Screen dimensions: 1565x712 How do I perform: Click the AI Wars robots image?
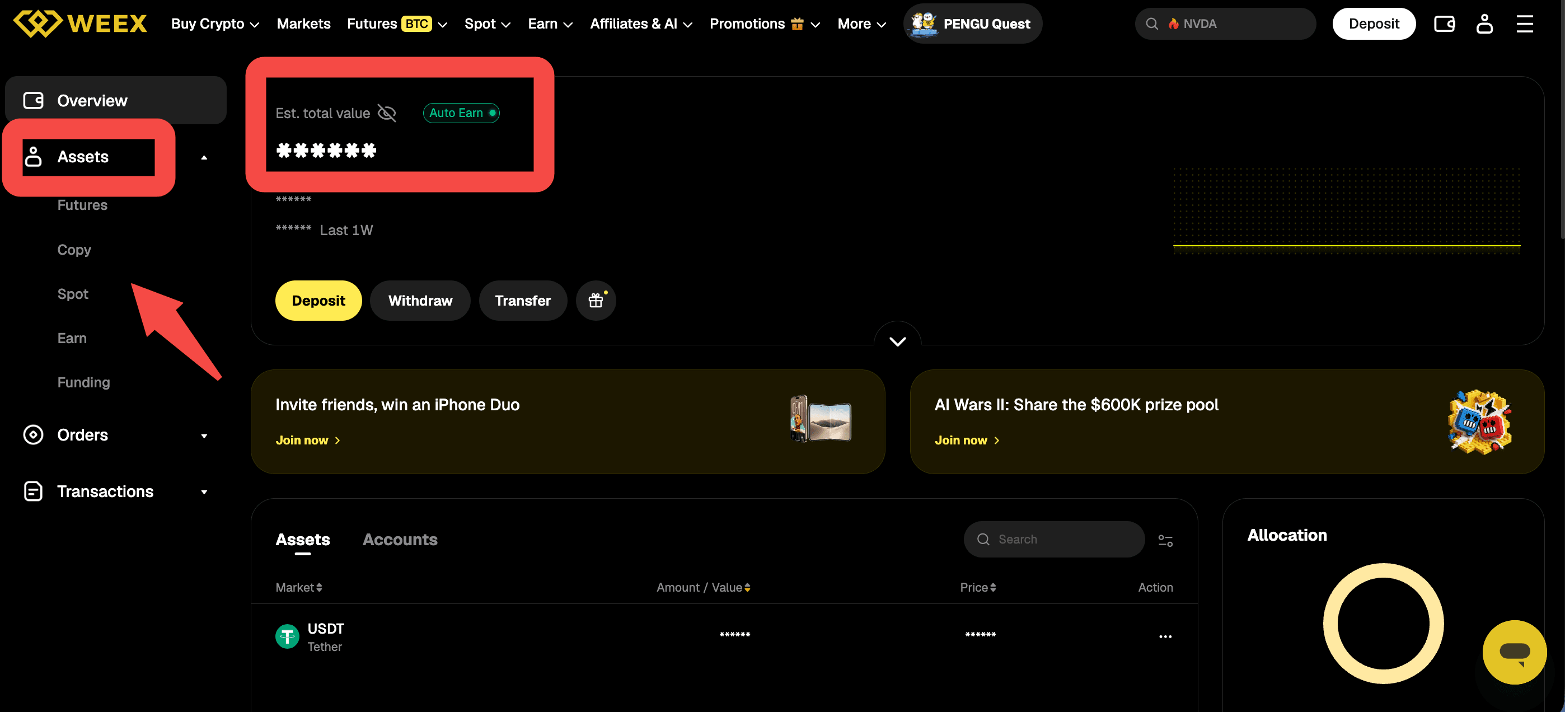tap(1479, 421)
